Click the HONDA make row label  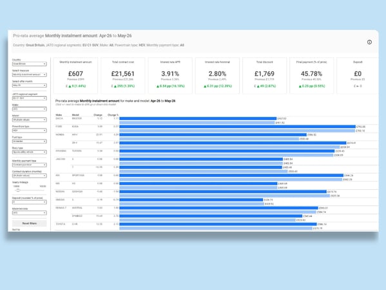tap(60, 135)
